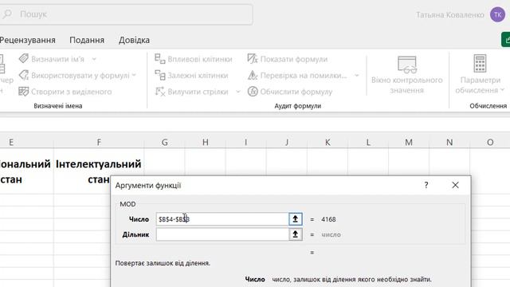
Task: Select column F header
Action: 99,142
